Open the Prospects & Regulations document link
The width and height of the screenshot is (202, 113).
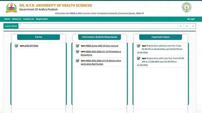[x=101, y=53]
